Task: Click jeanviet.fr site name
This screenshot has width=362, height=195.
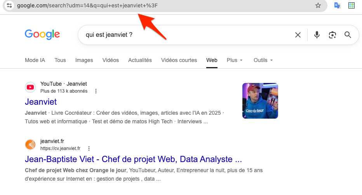Action: click(x=52, y=141)
